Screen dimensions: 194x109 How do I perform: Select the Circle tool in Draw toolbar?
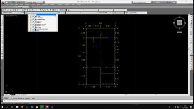tap(2, 30)
